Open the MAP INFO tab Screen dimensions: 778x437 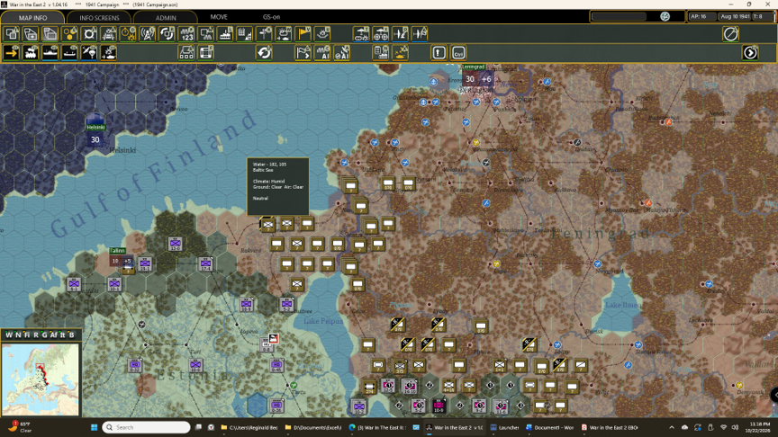[x=32, y=17]
